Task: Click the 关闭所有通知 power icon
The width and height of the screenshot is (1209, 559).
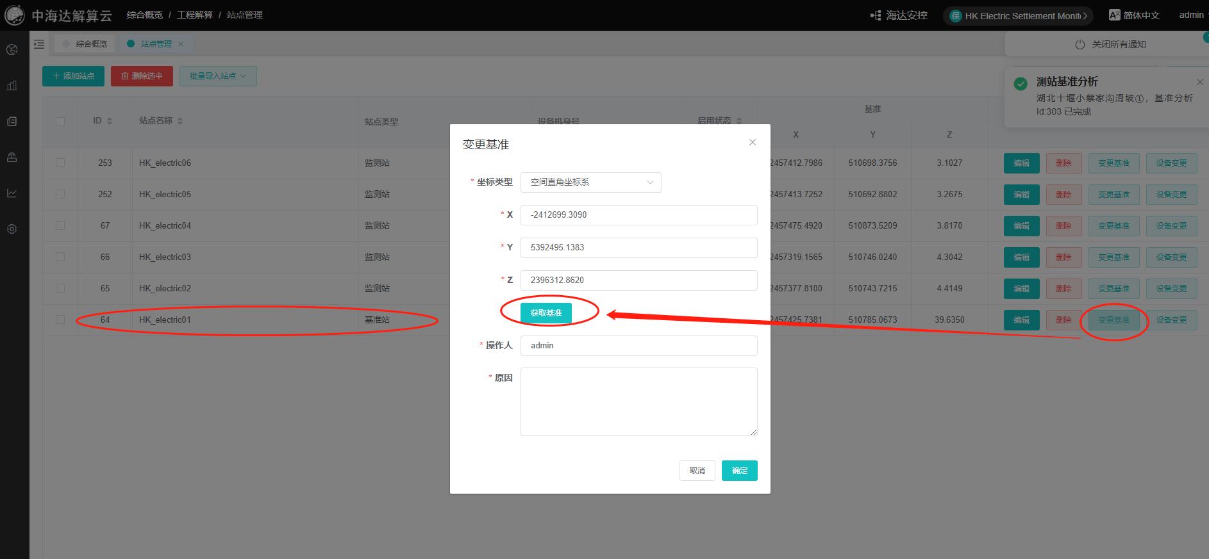Action: pyautogui.click(x=1080, y=45)
